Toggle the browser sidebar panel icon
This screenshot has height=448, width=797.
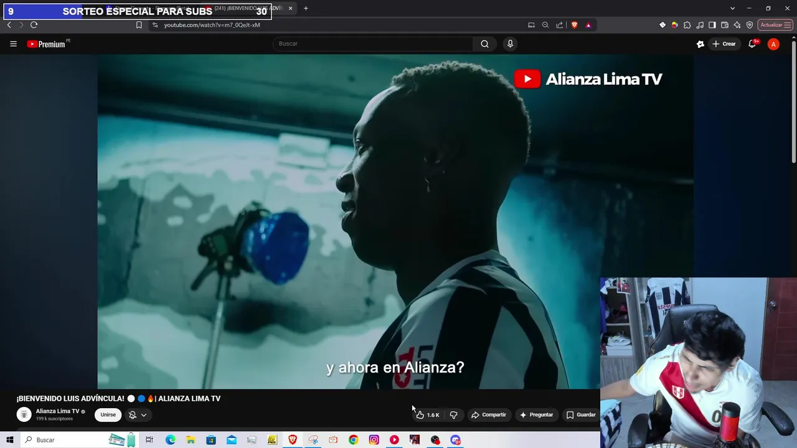click(712, 25)
